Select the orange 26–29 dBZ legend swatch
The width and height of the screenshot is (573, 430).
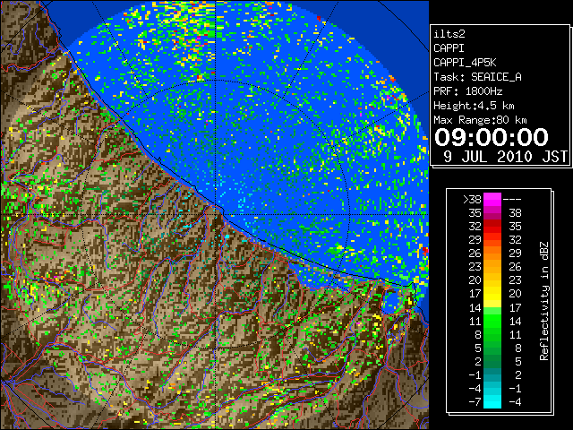[492, 253]
